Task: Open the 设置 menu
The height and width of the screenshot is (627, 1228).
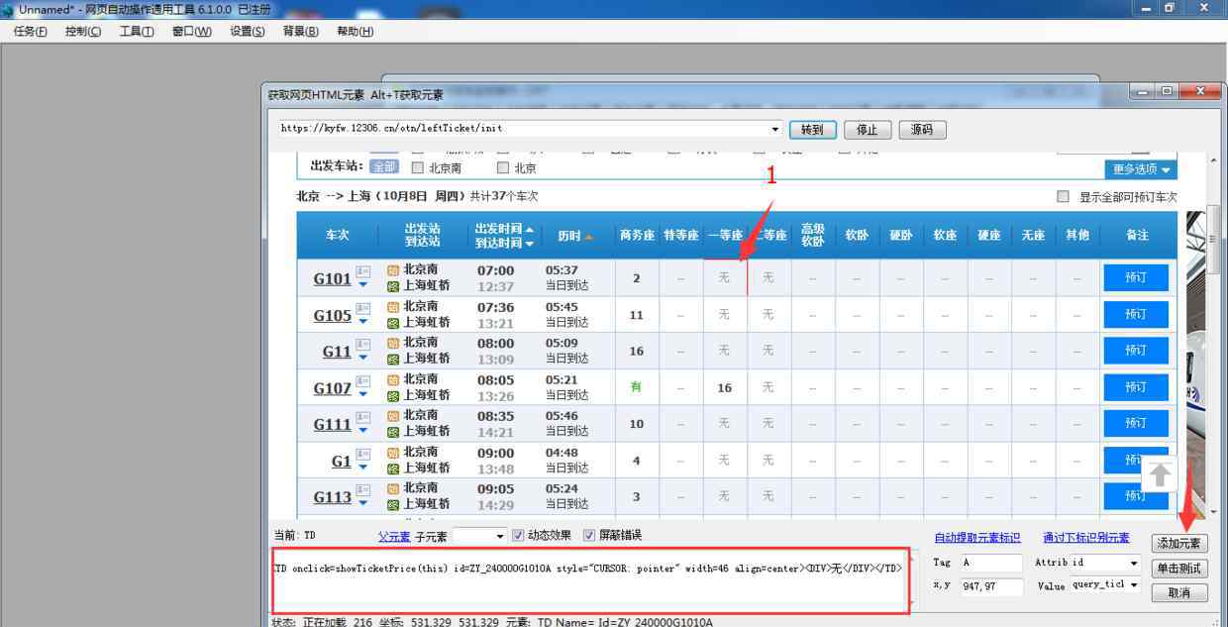Action: click(x=248, y=31)
